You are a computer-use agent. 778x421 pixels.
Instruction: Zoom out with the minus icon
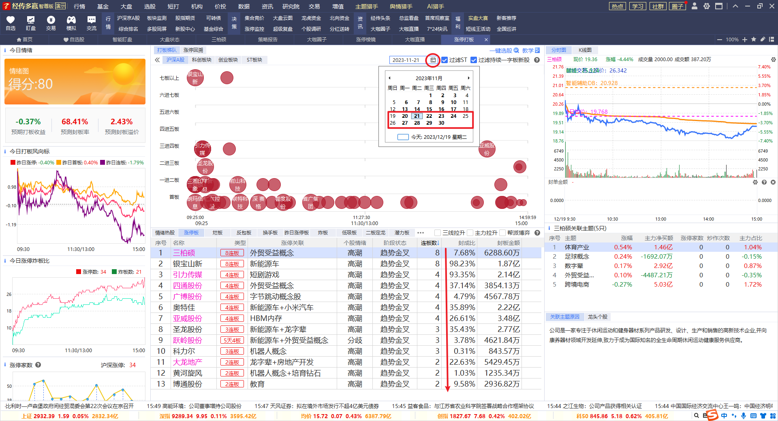[720, 40]
